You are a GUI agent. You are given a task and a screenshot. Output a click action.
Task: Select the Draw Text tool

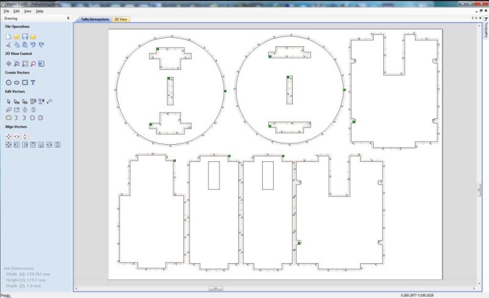(33, 82)
